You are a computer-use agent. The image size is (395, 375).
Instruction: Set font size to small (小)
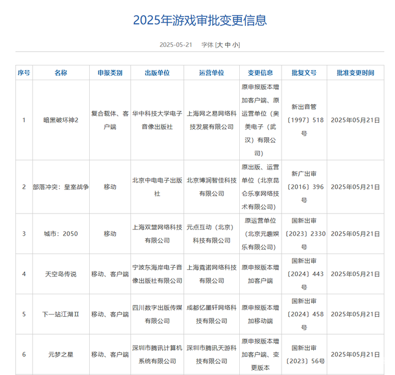pyautogui.click(x=235, y=45)
